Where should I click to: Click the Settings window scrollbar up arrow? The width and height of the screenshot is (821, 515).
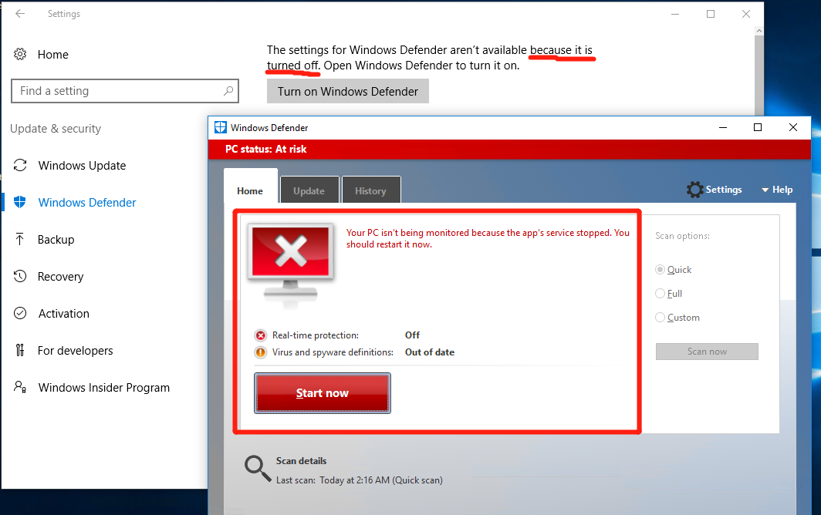(x=759, y=31)
